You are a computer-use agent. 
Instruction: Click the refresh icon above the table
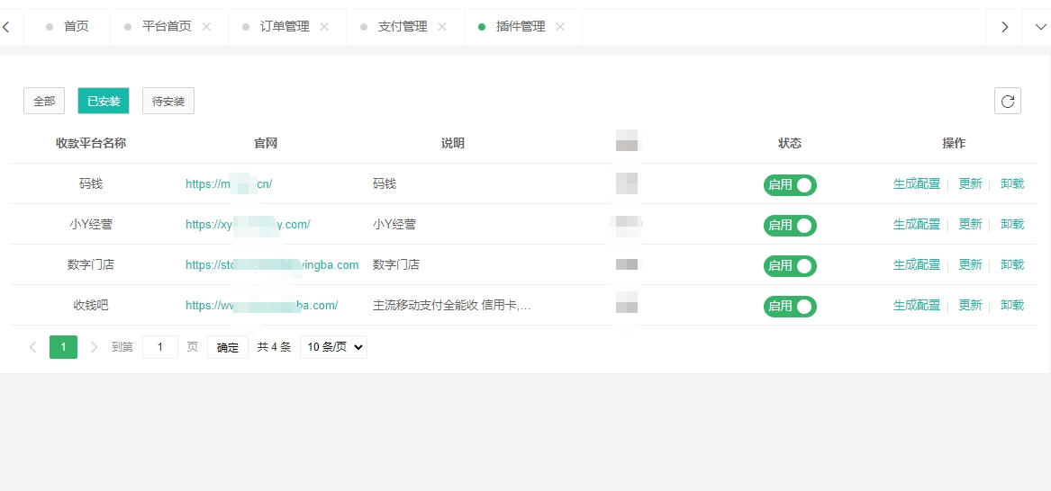[1008, 101]
